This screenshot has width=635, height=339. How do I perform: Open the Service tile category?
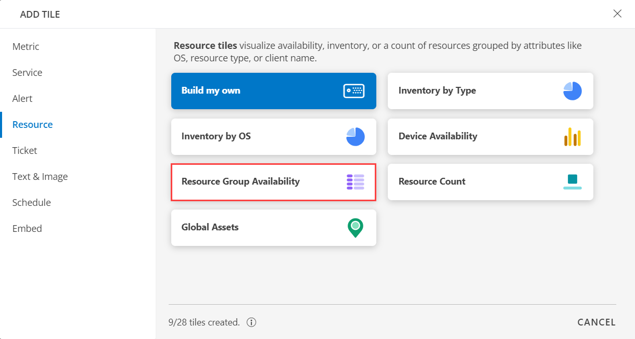click(x=27, y=72)
